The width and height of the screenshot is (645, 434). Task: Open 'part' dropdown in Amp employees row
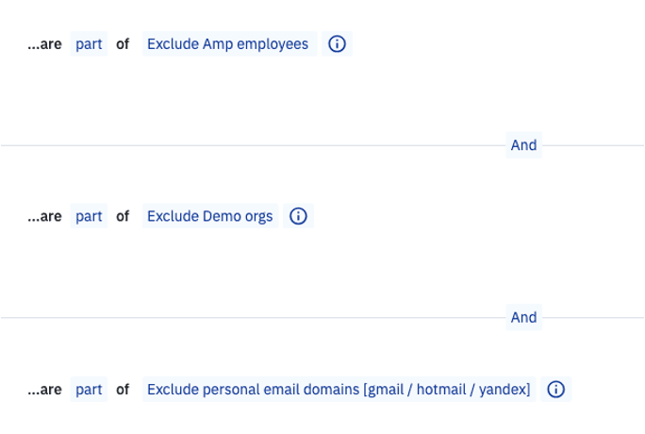[89, 44]
